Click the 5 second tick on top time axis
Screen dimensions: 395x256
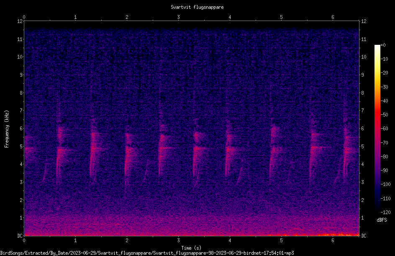tap(281, 17)
